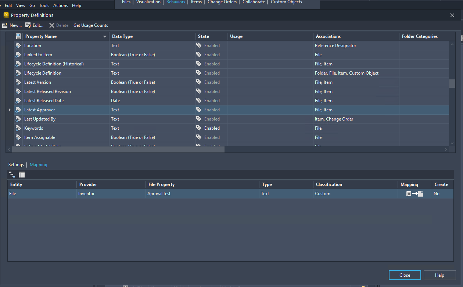Click the Edit property toolbar icon
This screenshot has height=287, width=463.
(28, 25)
